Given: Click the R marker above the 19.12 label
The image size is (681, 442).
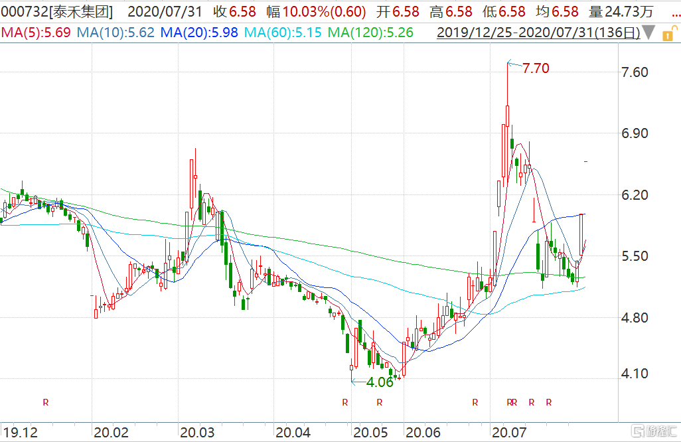Looking at the screenshot, I should coord(46,402).
